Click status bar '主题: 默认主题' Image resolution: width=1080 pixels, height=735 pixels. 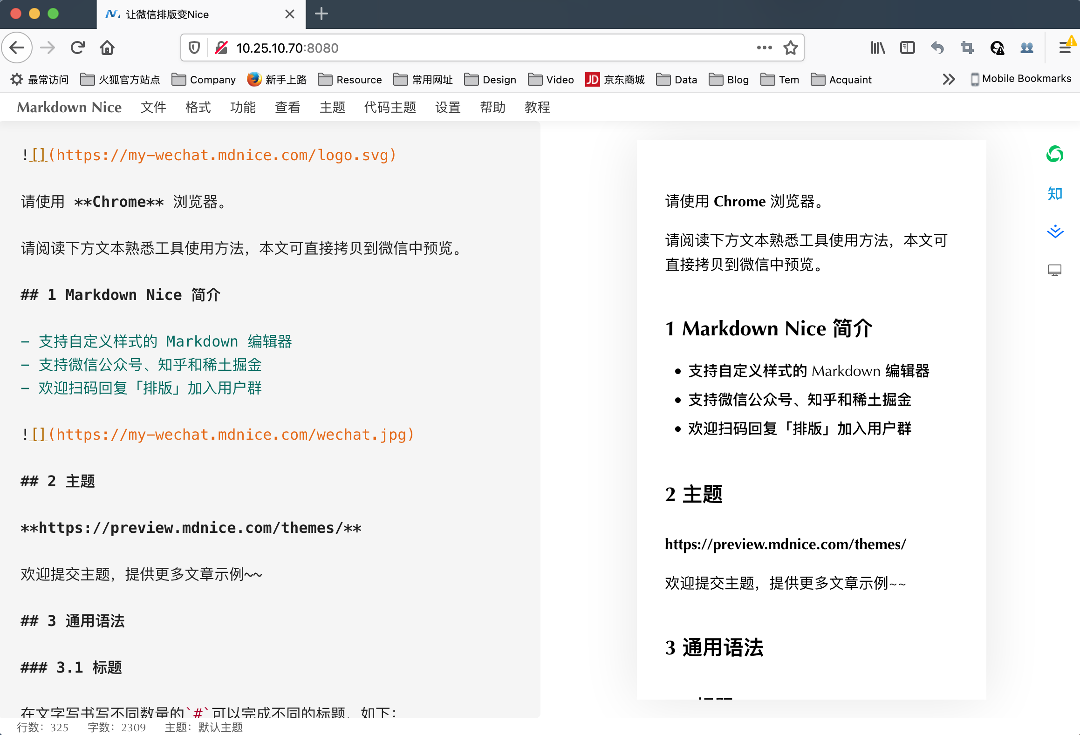(204, 727)
